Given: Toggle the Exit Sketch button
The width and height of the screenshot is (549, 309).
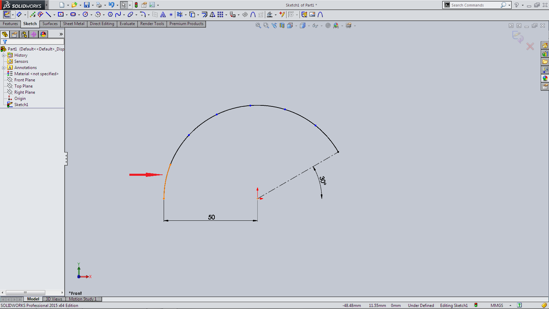Looking at the screenshot, I should (7, 14).
